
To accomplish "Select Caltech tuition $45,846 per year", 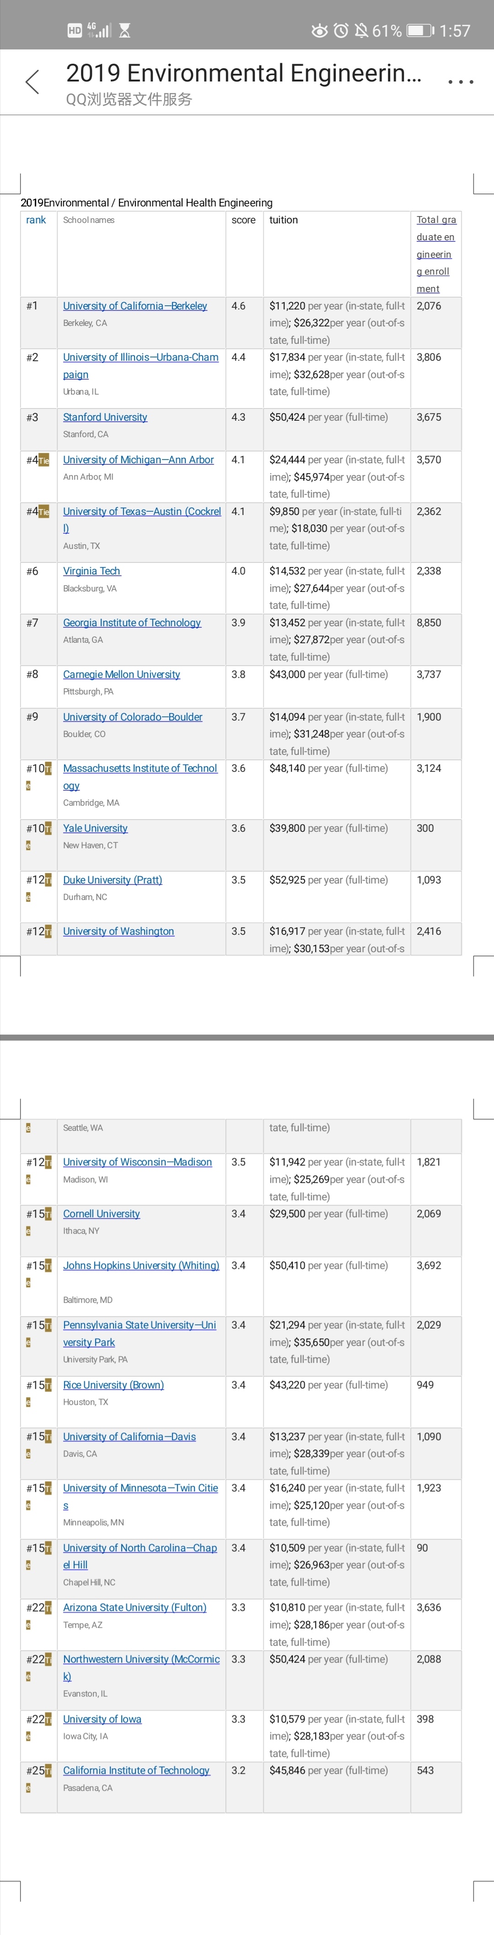I will click(x=329, y=1771).
